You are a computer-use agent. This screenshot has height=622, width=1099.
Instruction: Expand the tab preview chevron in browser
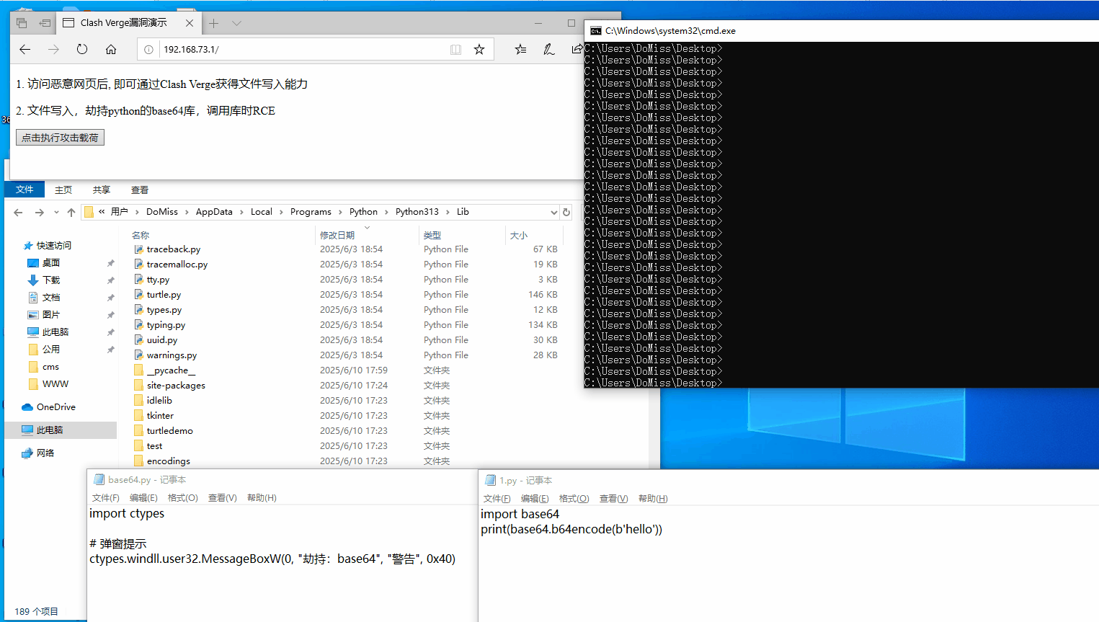click(x=236, y=23)
